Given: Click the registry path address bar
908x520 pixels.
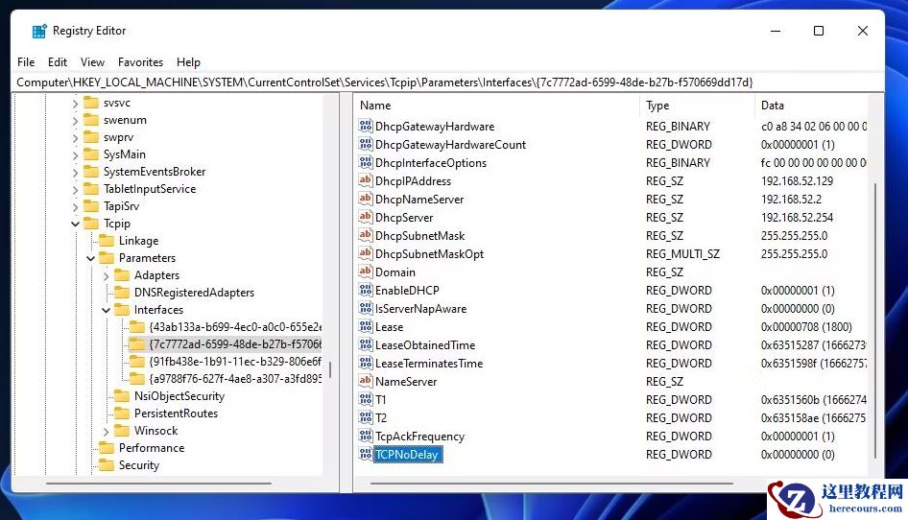Looking at the screenshot, I should pos(447,83).
